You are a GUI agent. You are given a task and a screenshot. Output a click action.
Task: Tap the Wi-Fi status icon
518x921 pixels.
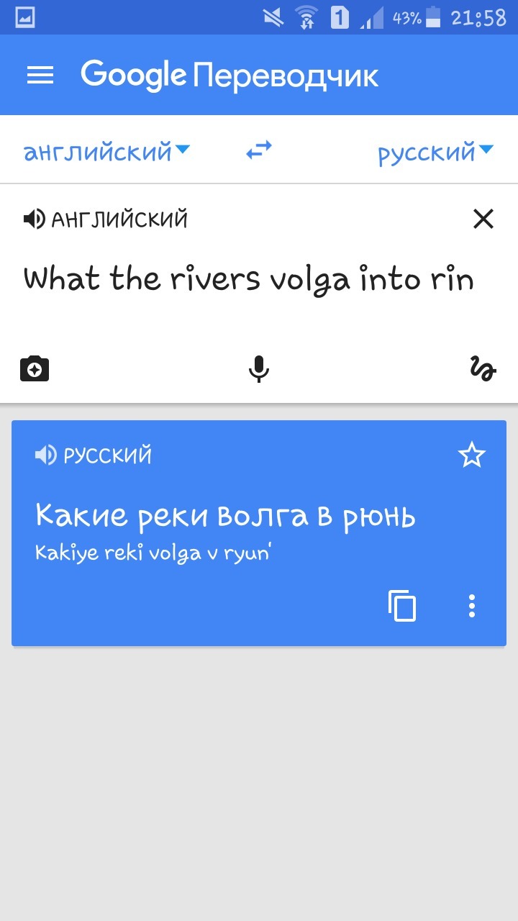(x=306, y=17)
